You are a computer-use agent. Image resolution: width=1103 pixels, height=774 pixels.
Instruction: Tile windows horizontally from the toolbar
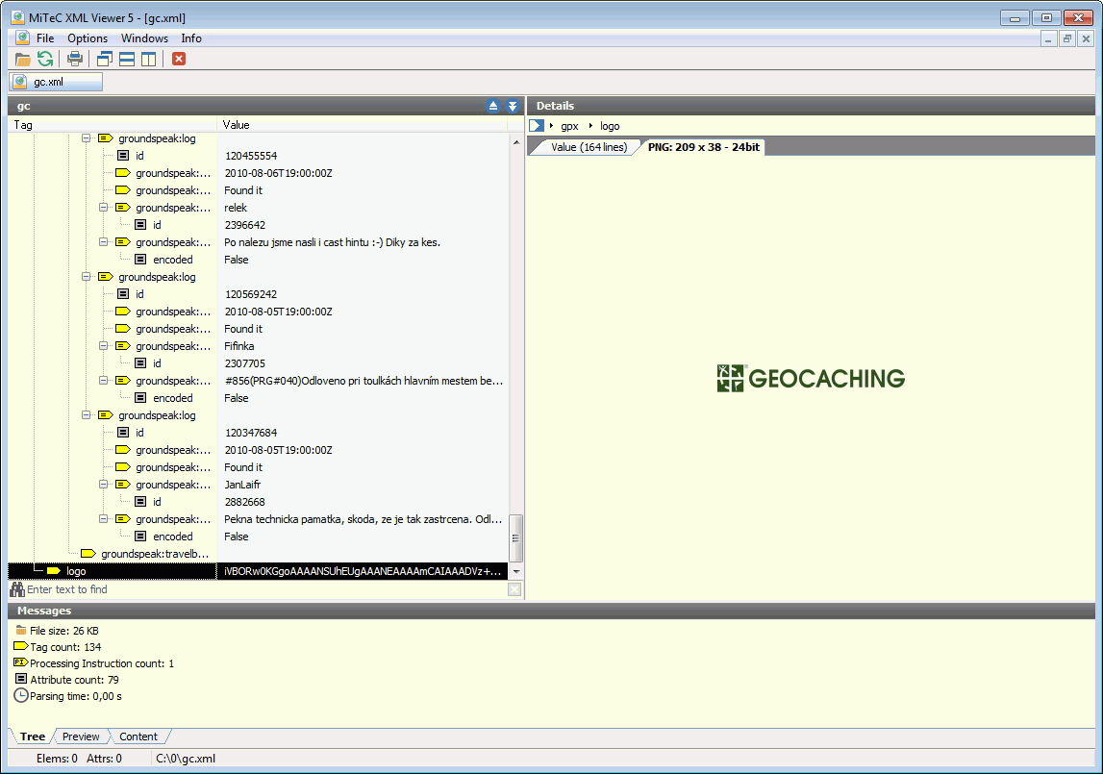click(x=125, y=58)
